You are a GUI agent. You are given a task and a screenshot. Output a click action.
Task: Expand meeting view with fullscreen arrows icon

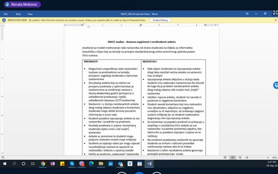(x=275, y=13)
